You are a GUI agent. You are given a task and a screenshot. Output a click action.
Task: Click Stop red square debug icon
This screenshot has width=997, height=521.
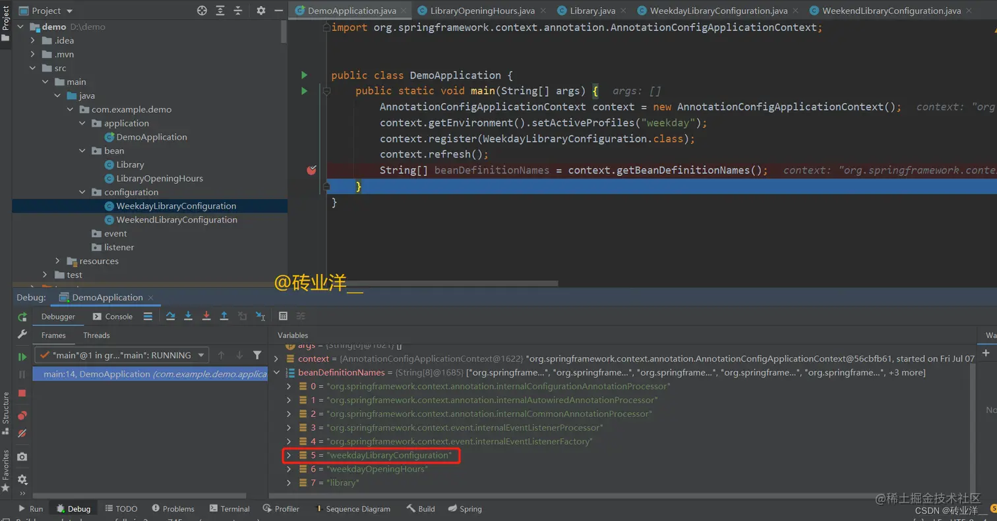pos(22,393)
